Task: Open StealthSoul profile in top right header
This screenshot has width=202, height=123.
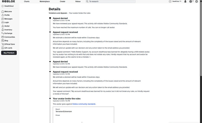Action: click(175, 1)
